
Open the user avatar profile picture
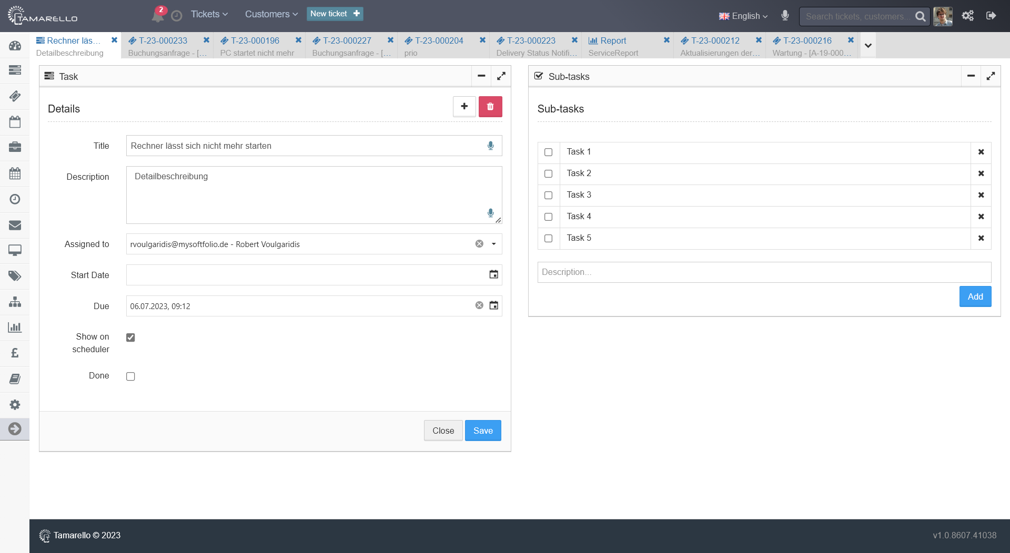coord(943,16)
